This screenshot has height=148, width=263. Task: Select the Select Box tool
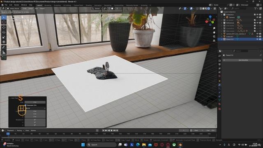pos(4,17)
